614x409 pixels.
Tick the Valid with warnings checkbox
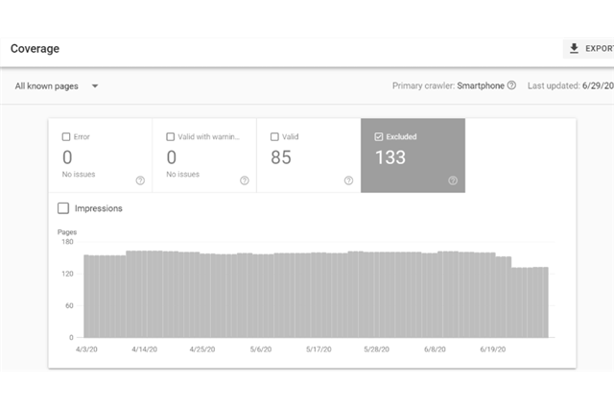(170, 137)
